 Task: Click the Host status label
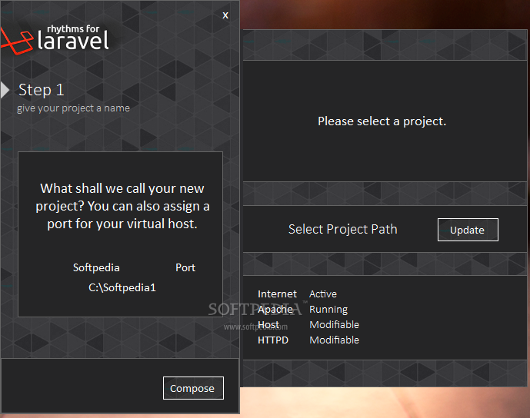268,324
